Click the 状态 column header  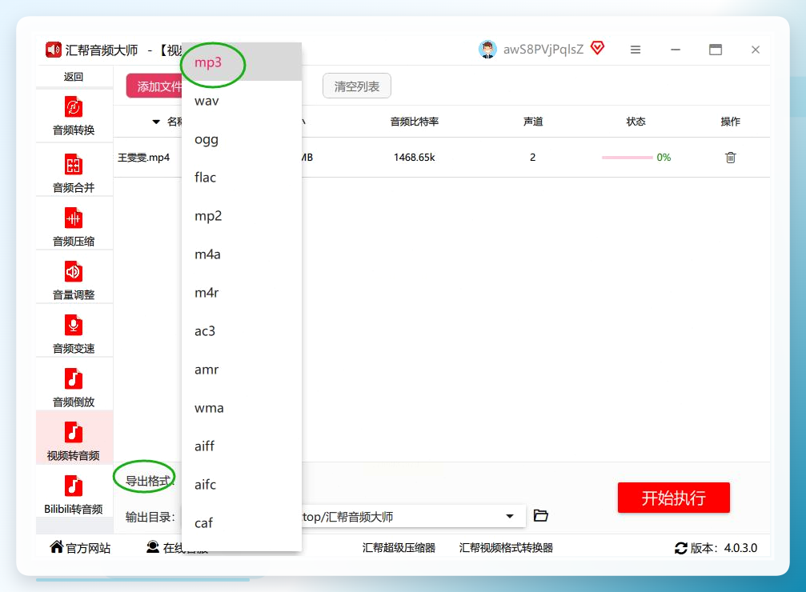636,122
